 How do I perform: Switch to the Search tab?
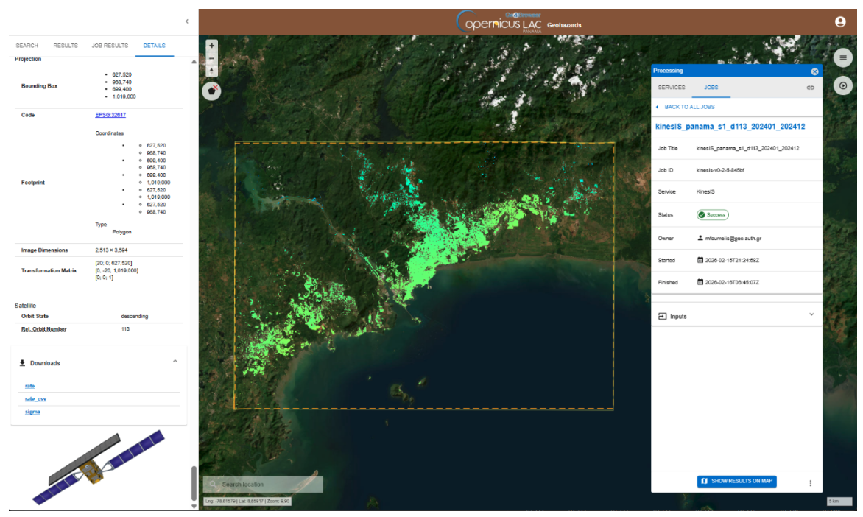tap(27, 46)
